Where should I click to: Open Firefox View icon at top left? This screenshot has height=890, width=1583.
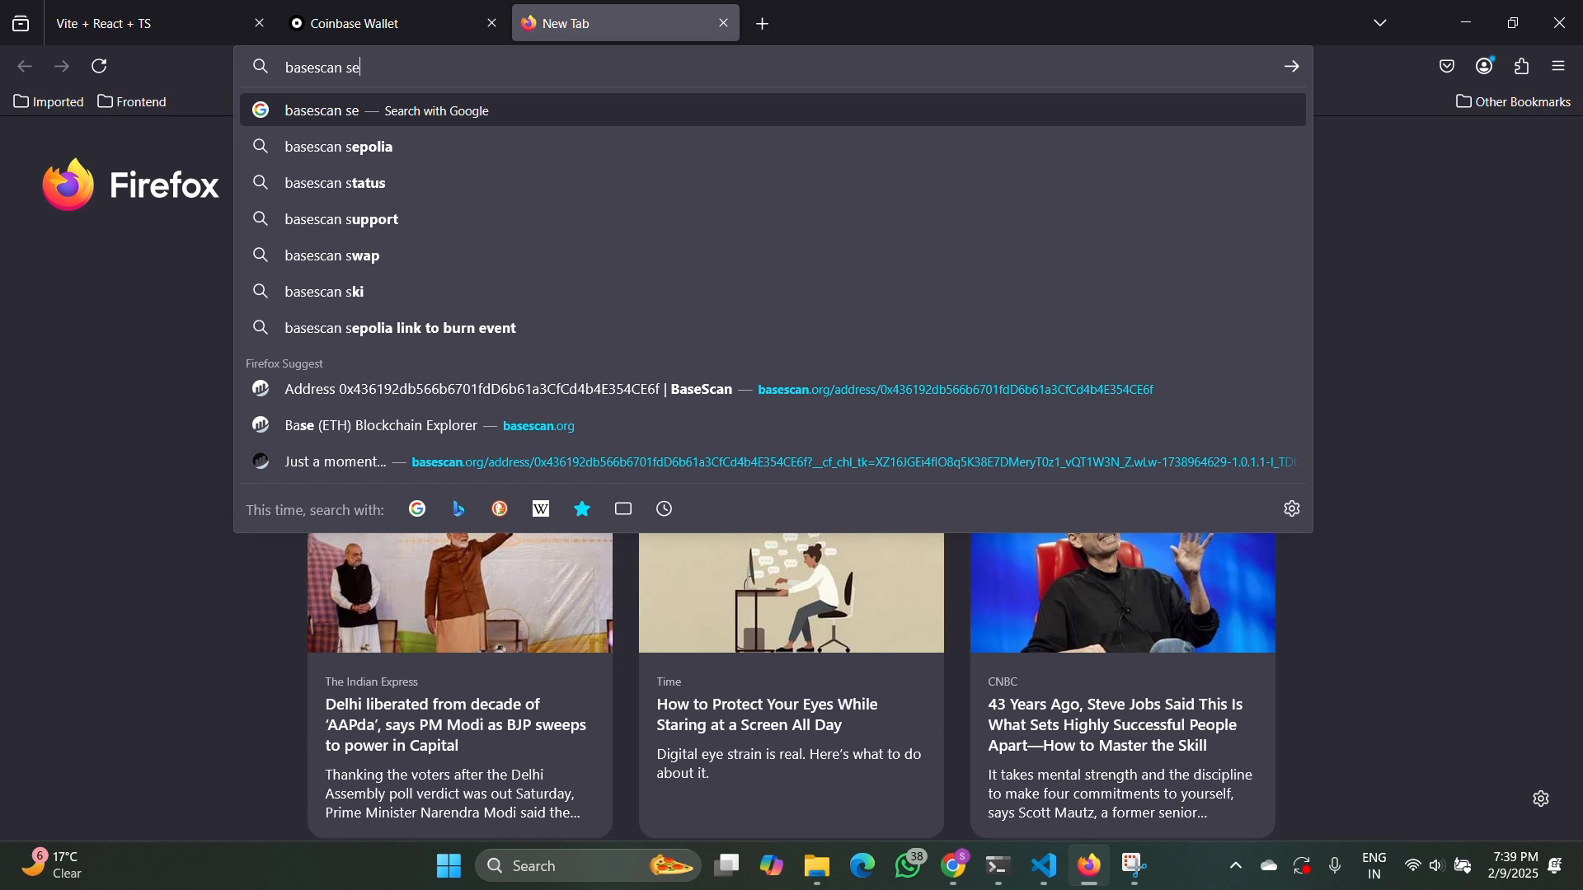[21, 23]
